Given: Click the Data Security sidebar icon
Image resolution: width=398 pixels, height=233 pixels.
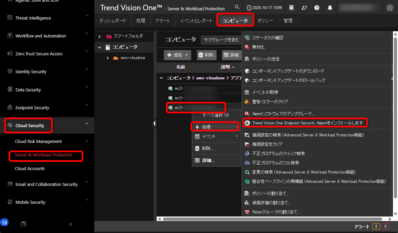Looking at the screenshot, I should [10, 89].
